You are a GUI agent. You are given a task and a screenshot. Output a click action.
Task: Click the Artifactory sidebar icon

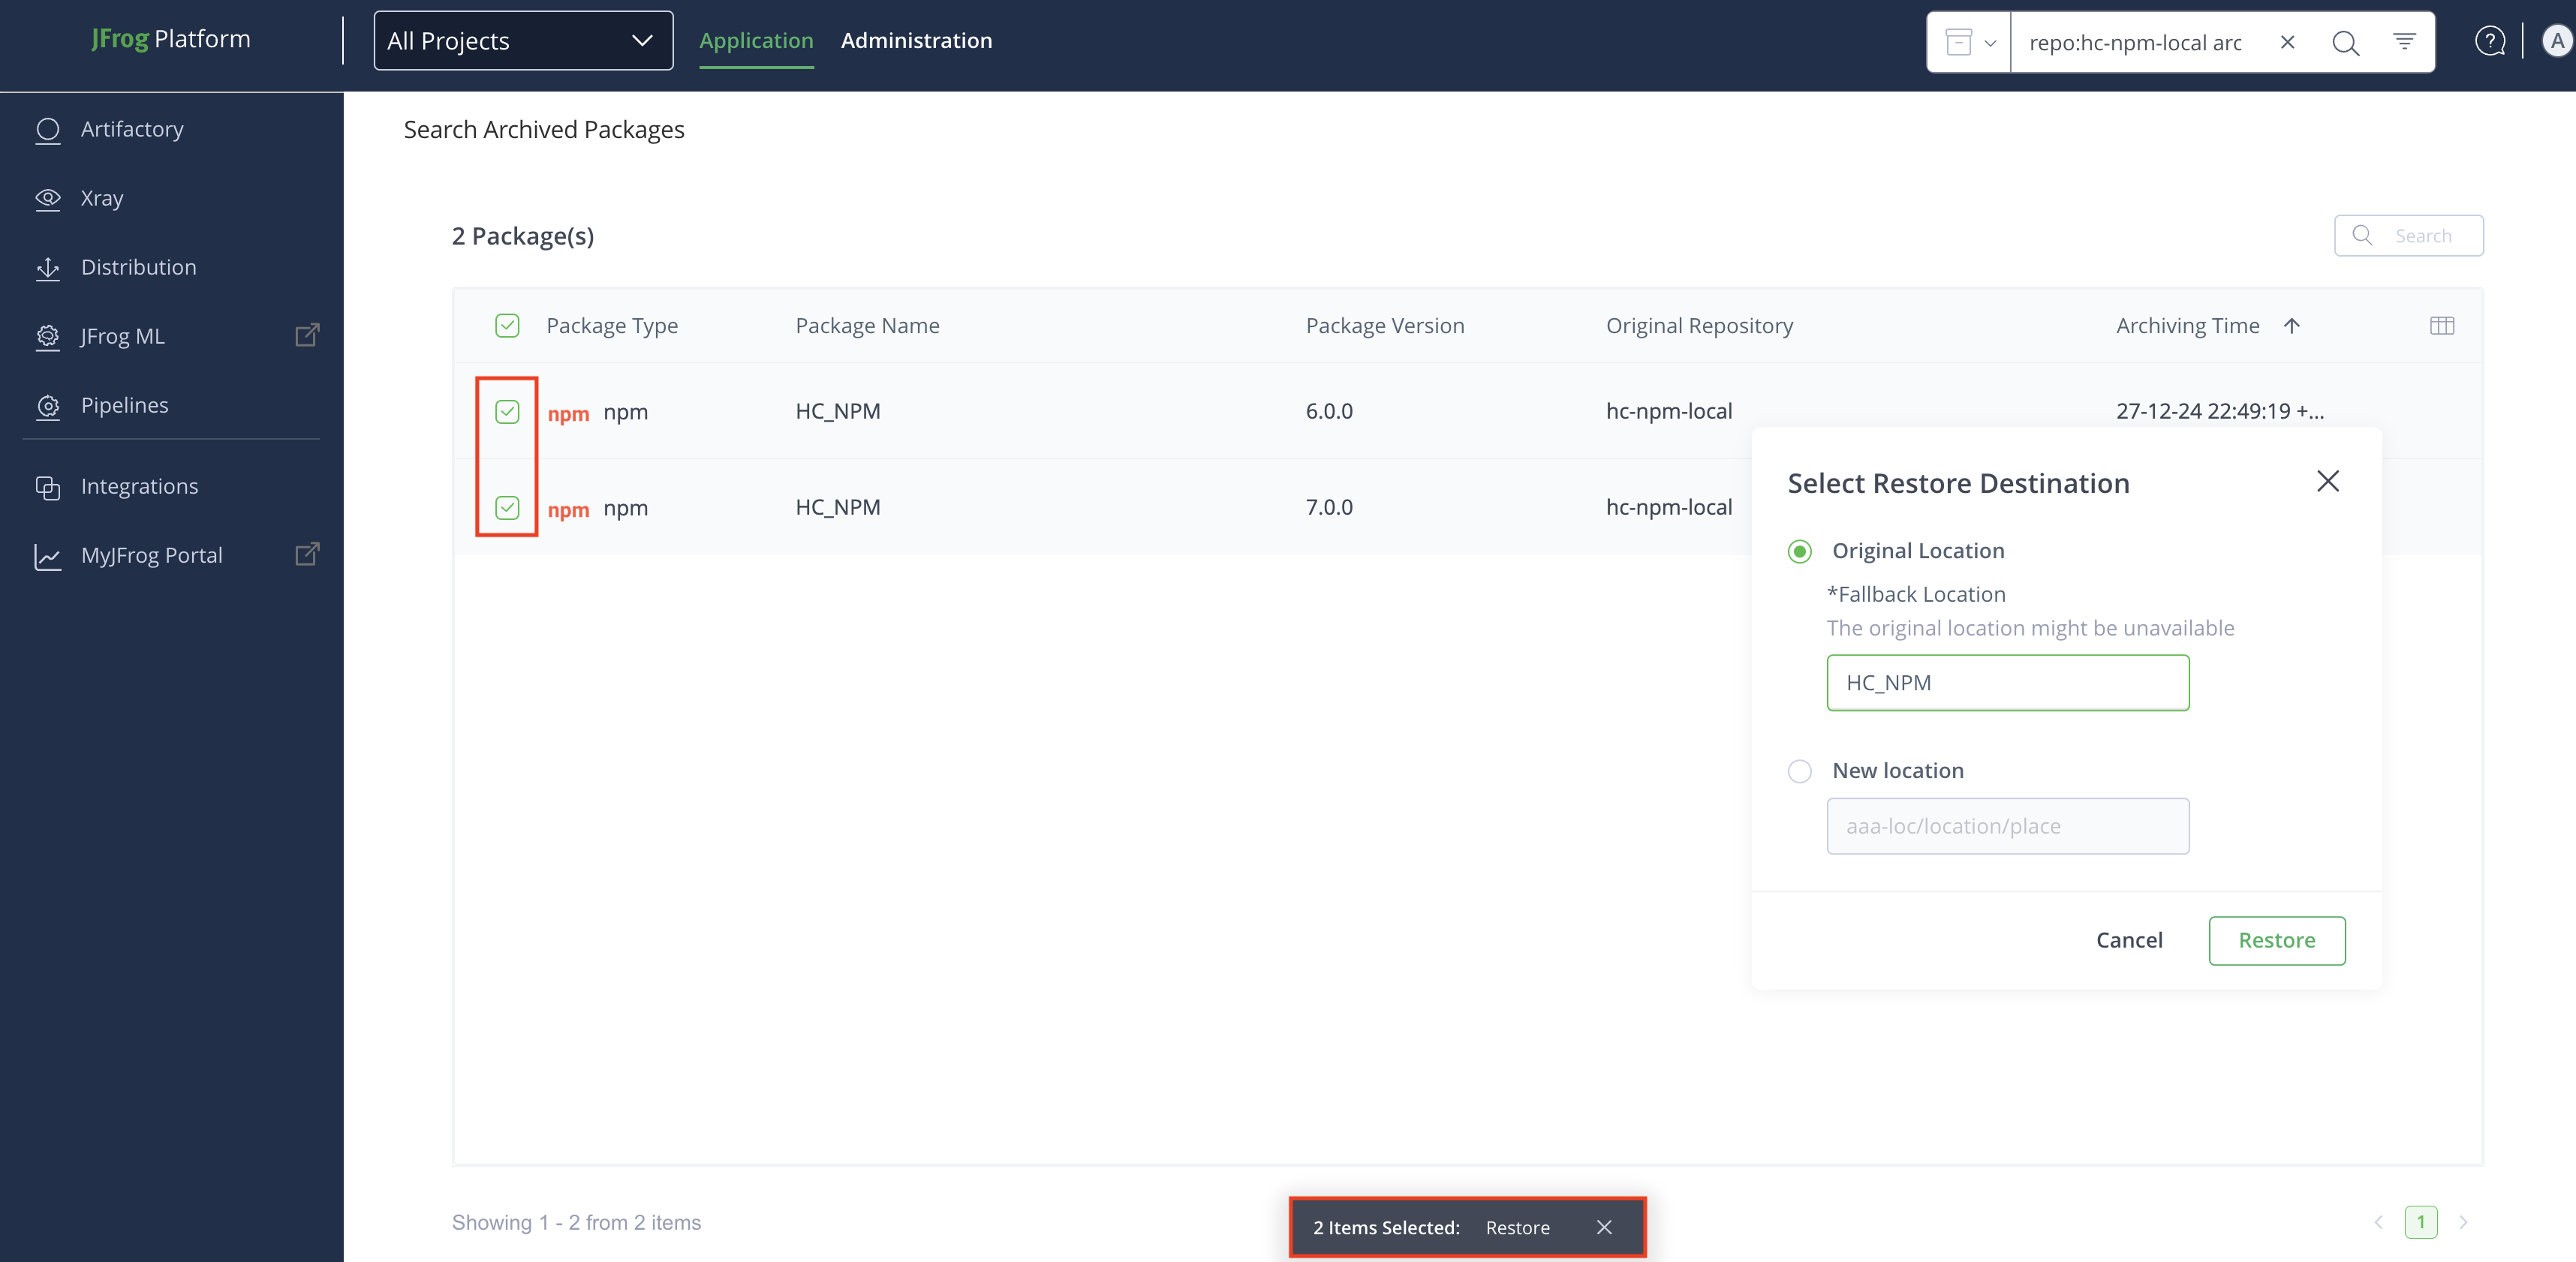tap(47, 130)
